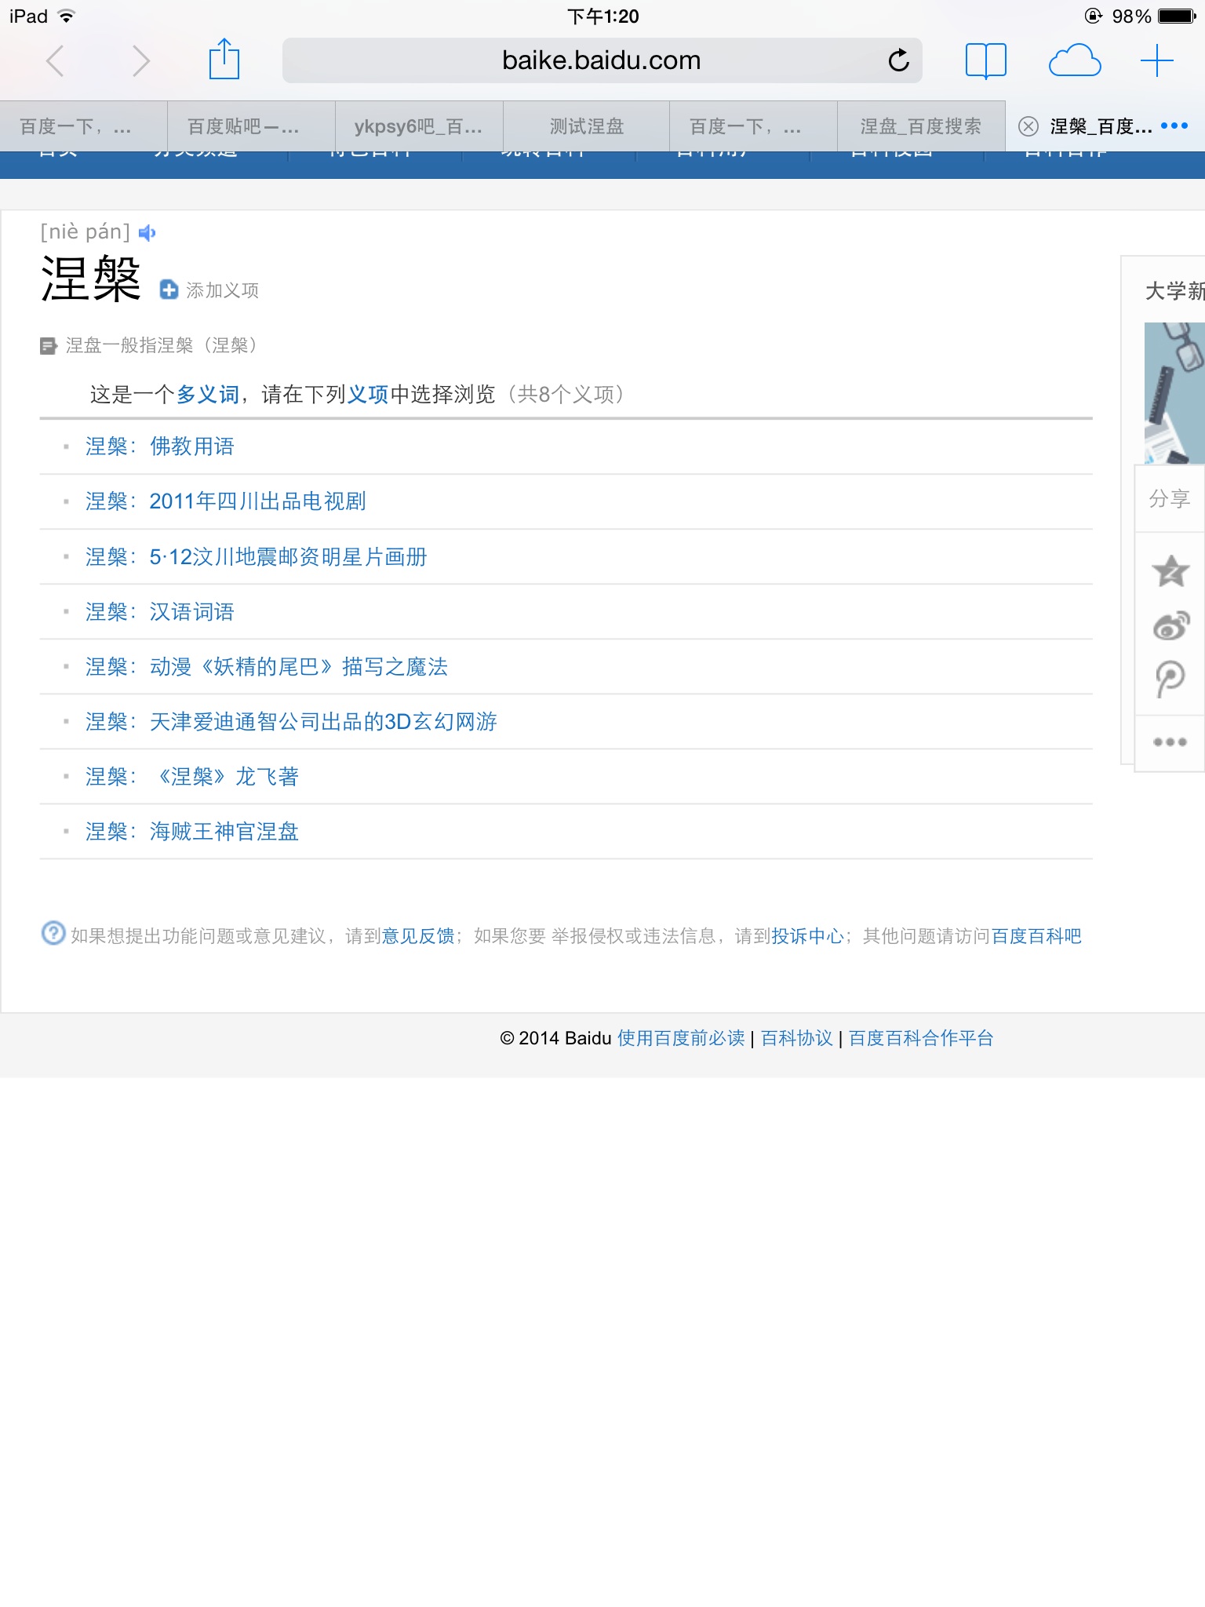Open 涅槃：汉语词语 entry

click(x=160, y=611)
